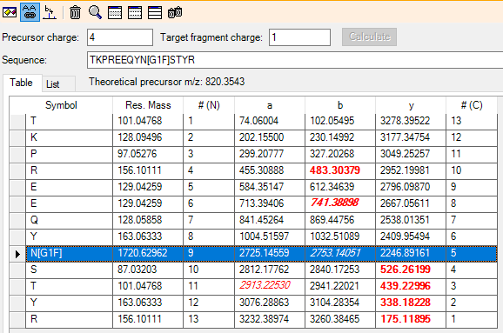Click b-ion value 3260.38465
The height and width of the screenshot is (333, 503).
point(340,319)
